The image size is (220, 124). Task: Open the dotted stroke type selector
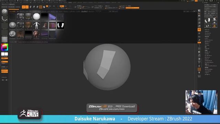coord(4,19)
